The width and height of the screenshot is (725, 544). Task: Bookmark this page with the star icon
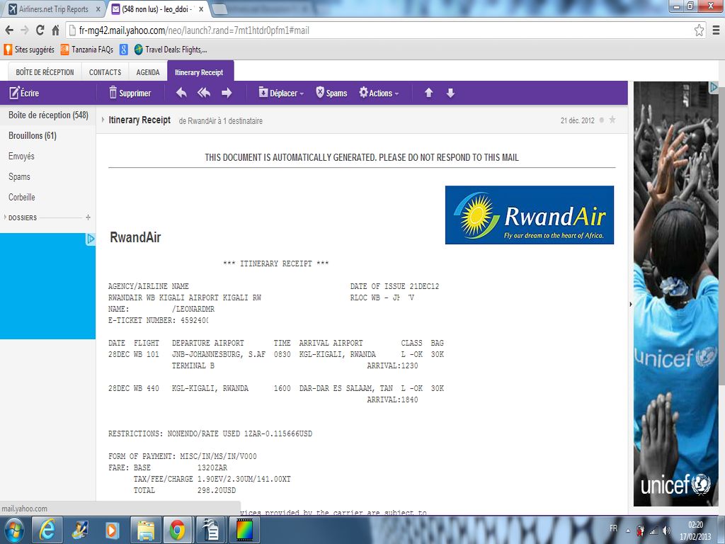[x=699, y=30]
